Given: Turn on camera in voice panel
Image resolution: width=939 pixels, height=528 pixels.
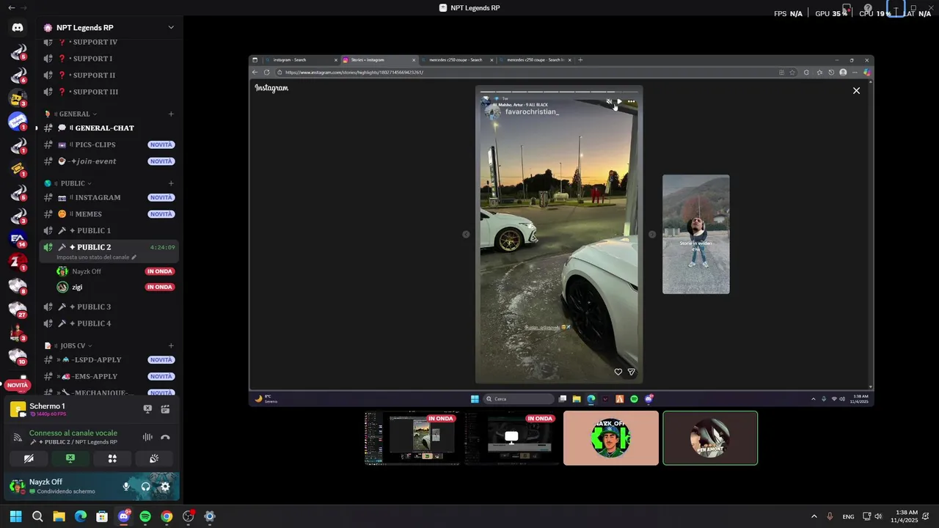Looking at the screenshot, I should point(29,458).
